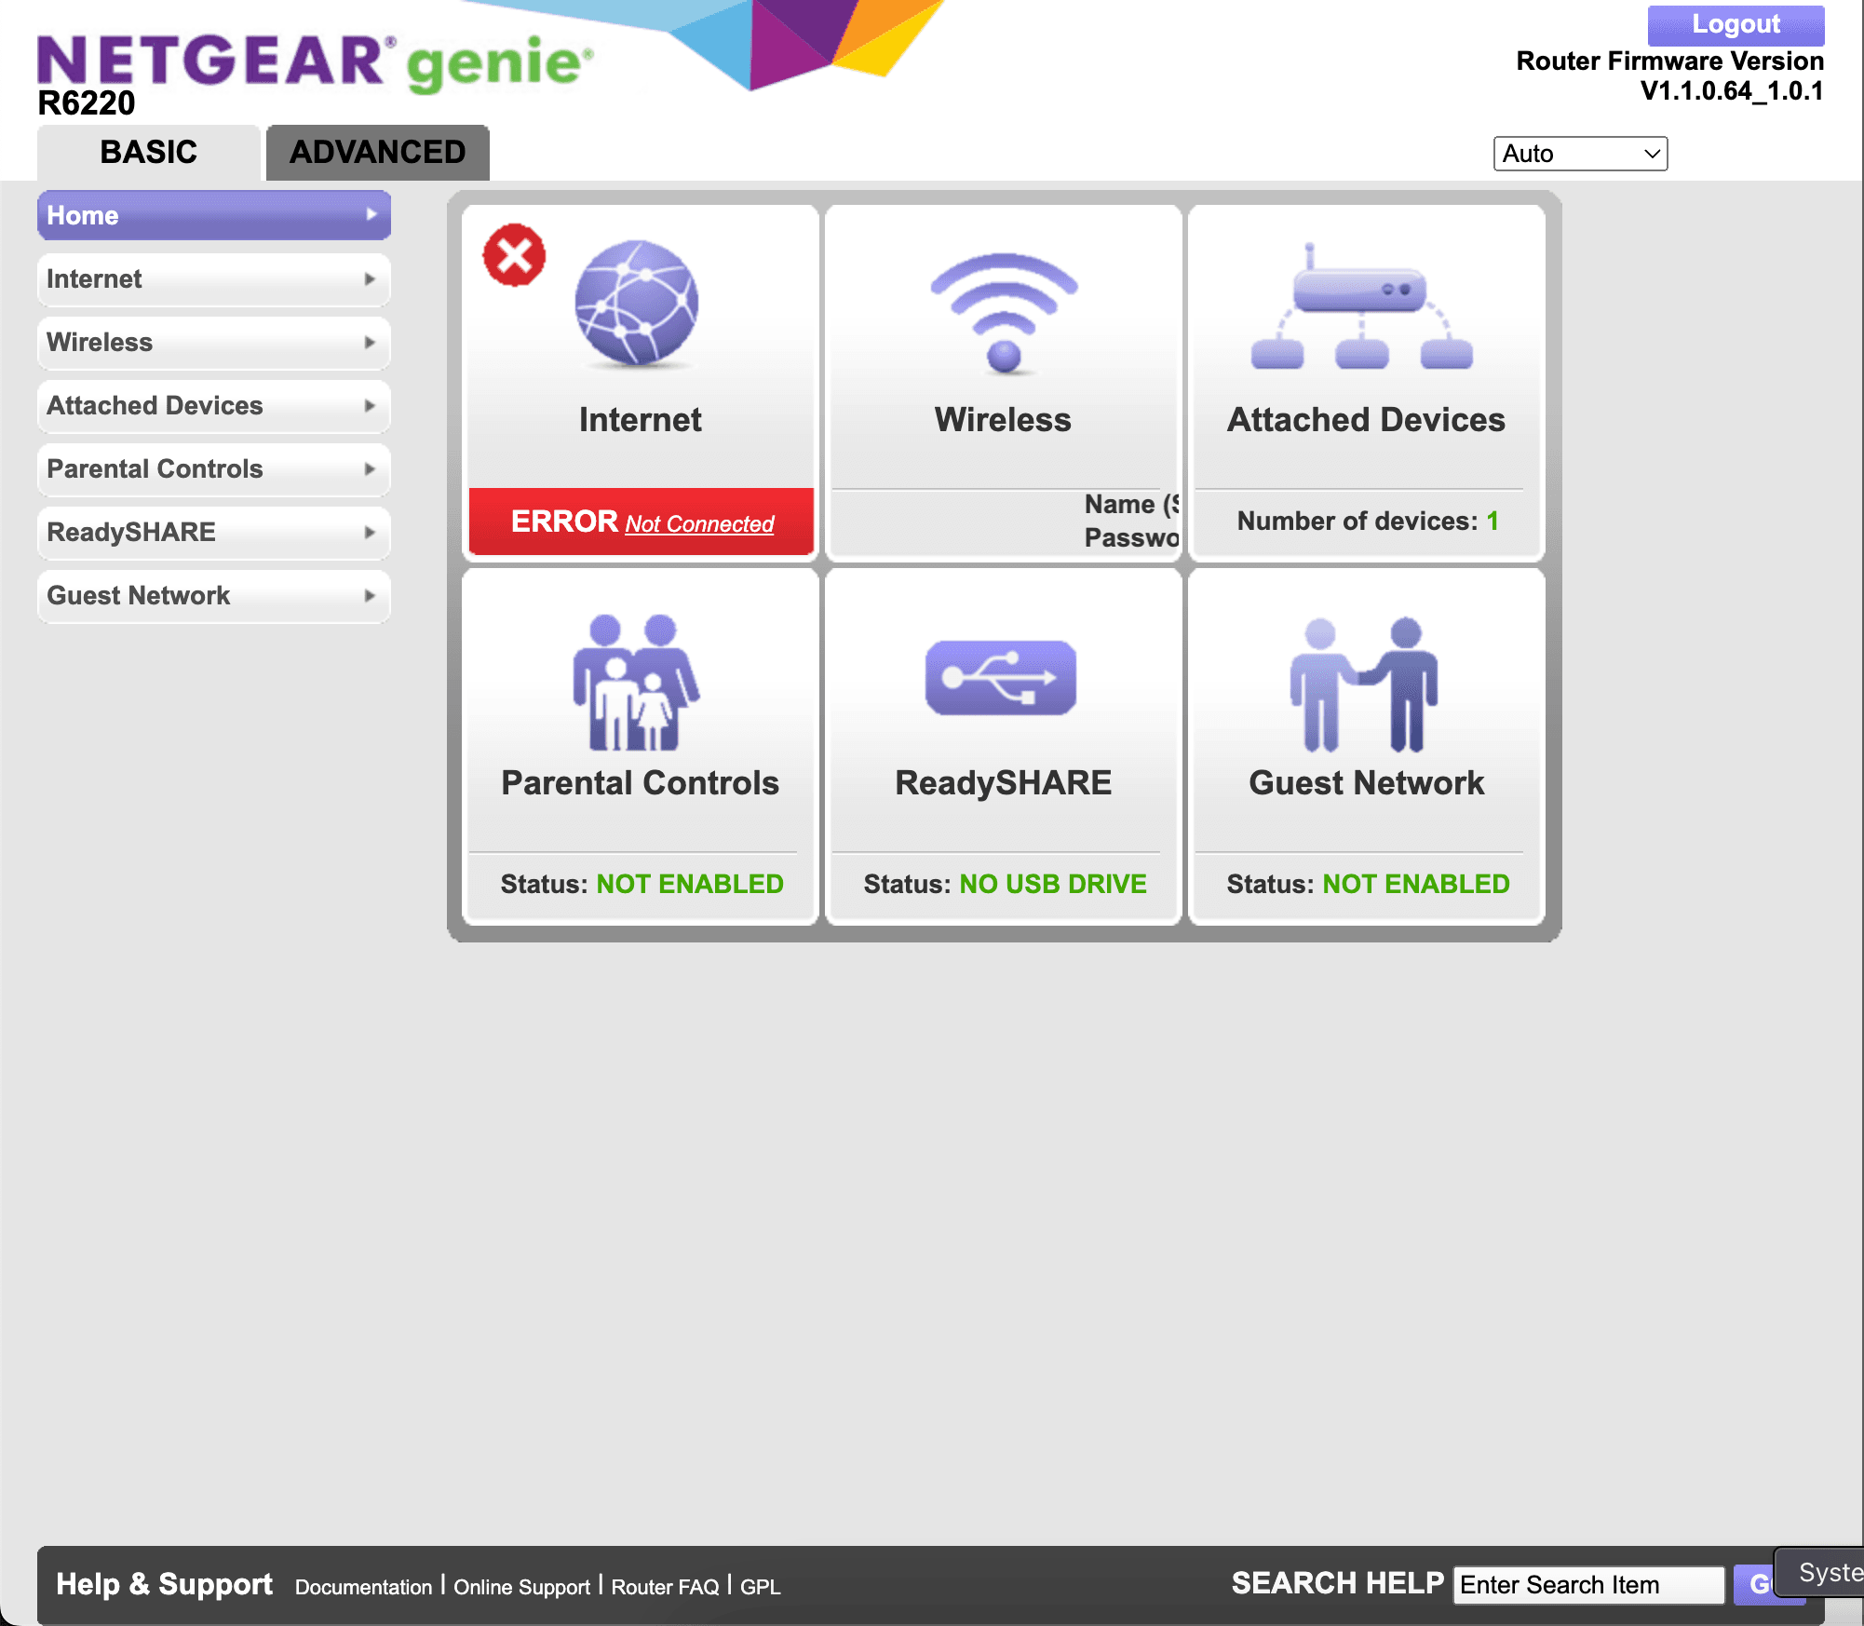Click the Enter Search Item field
The width and height of the screenshot is (1864, 1626).
pyautogui.click(x=1588, y=1585)
